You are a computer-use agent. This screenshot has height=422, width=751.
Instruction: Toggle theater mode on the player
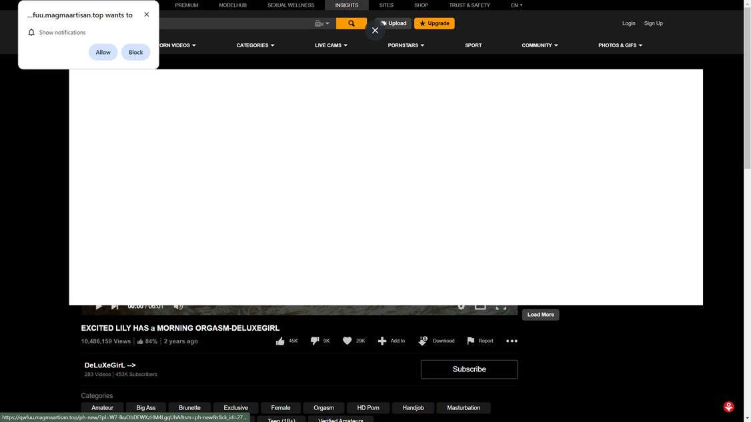click(x=481, y=306)
